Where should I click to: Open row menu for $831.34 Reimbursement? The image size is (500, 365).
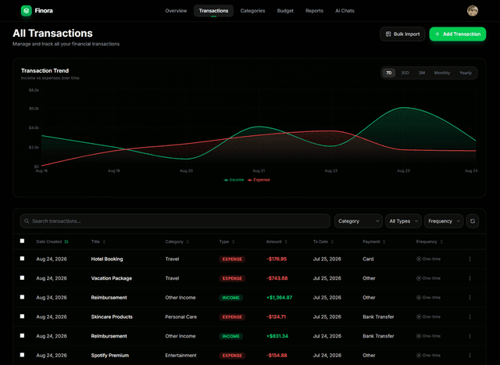coord(470,336)
